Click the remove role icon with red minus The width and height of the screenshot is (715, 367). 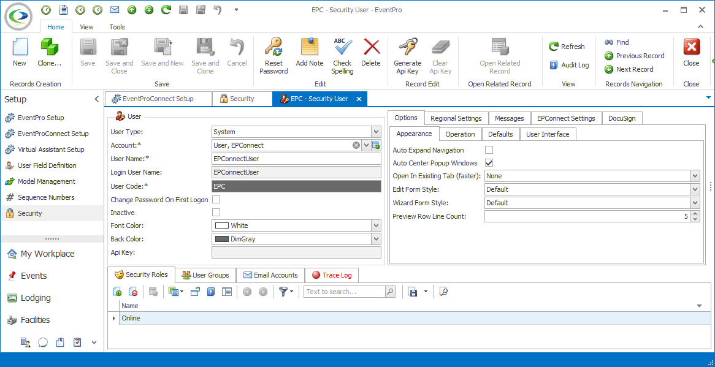click(x=132, y=292)
